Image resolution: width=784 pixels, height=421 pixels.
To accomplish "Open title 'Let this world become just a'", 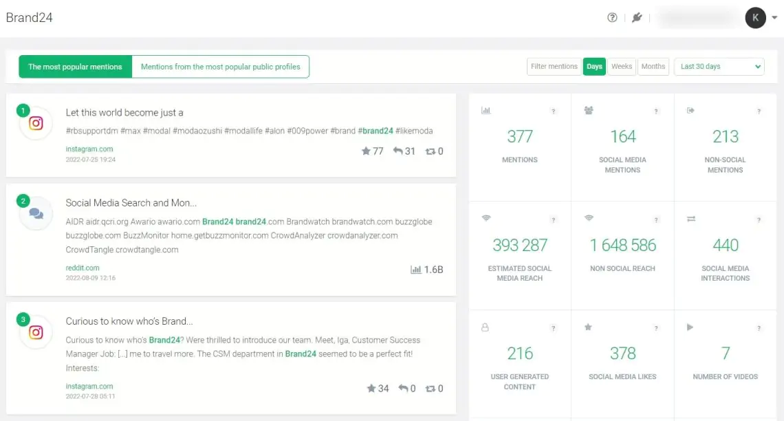I will tap(124, 113).
